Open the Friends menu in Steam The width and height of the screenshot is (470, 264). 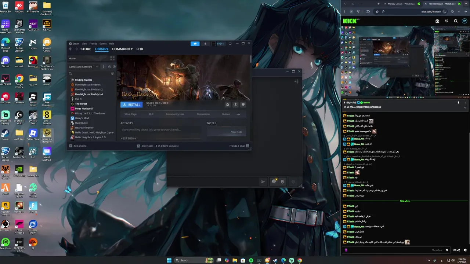93,44
